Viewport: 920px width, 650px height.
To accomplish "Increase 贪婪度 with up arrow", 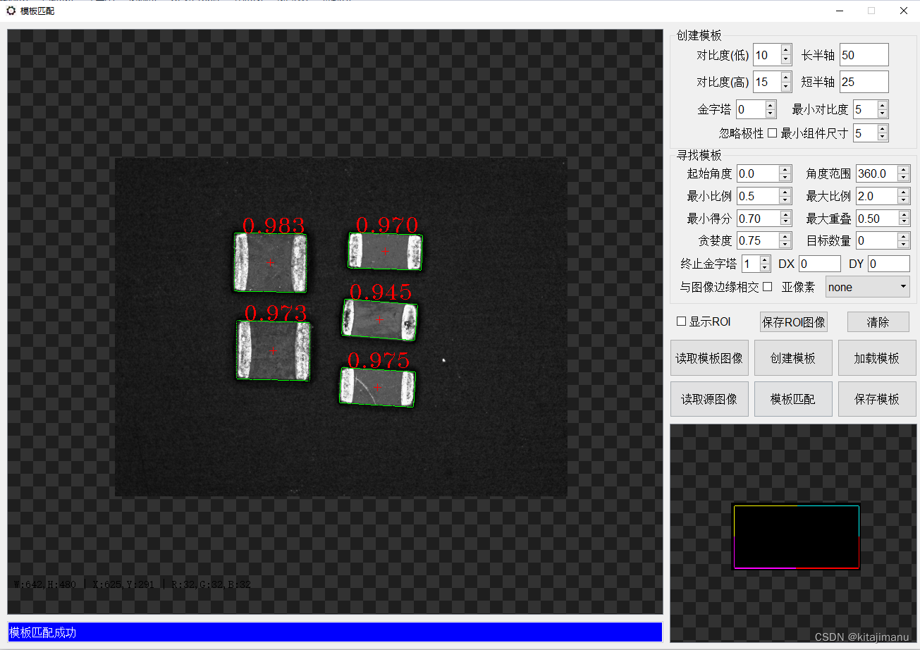I will click(785, 236).
